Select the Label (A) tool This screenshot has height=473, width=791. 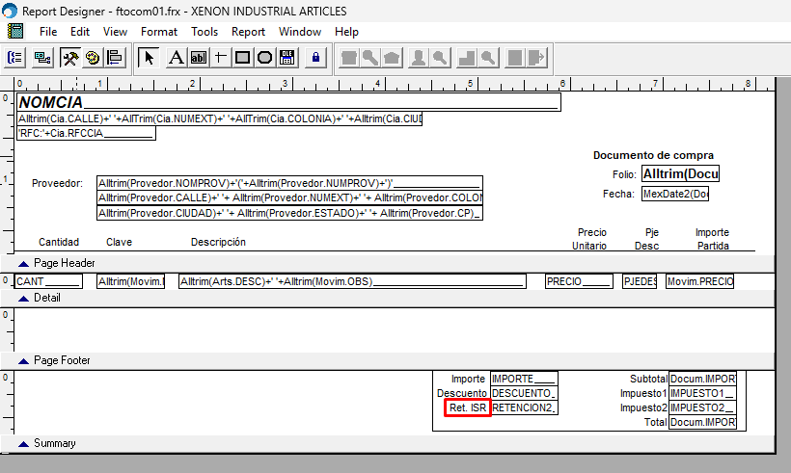pyautogui.click(x=176, y=58)
